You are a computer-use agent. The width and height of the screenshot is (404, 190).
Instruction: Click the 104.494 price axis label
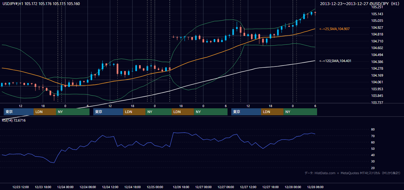[x=377, y=55]
